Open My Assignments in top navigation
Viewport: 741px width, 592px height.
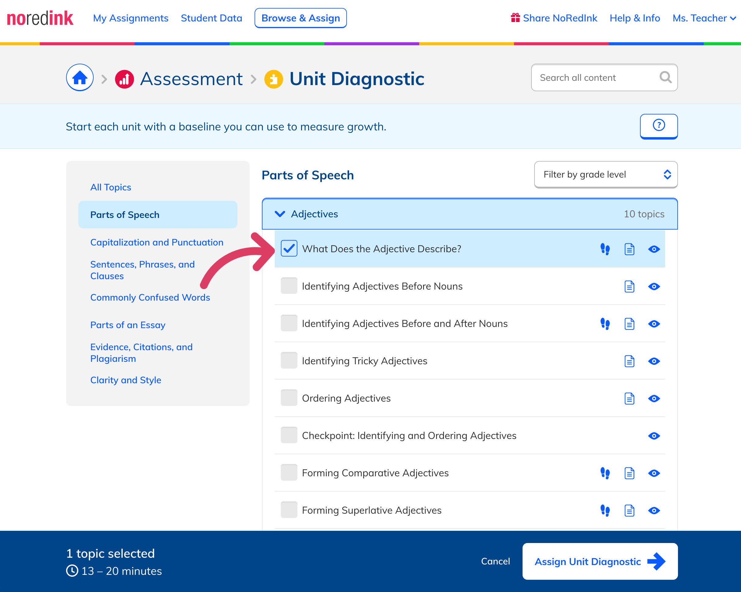coord(131,18)
